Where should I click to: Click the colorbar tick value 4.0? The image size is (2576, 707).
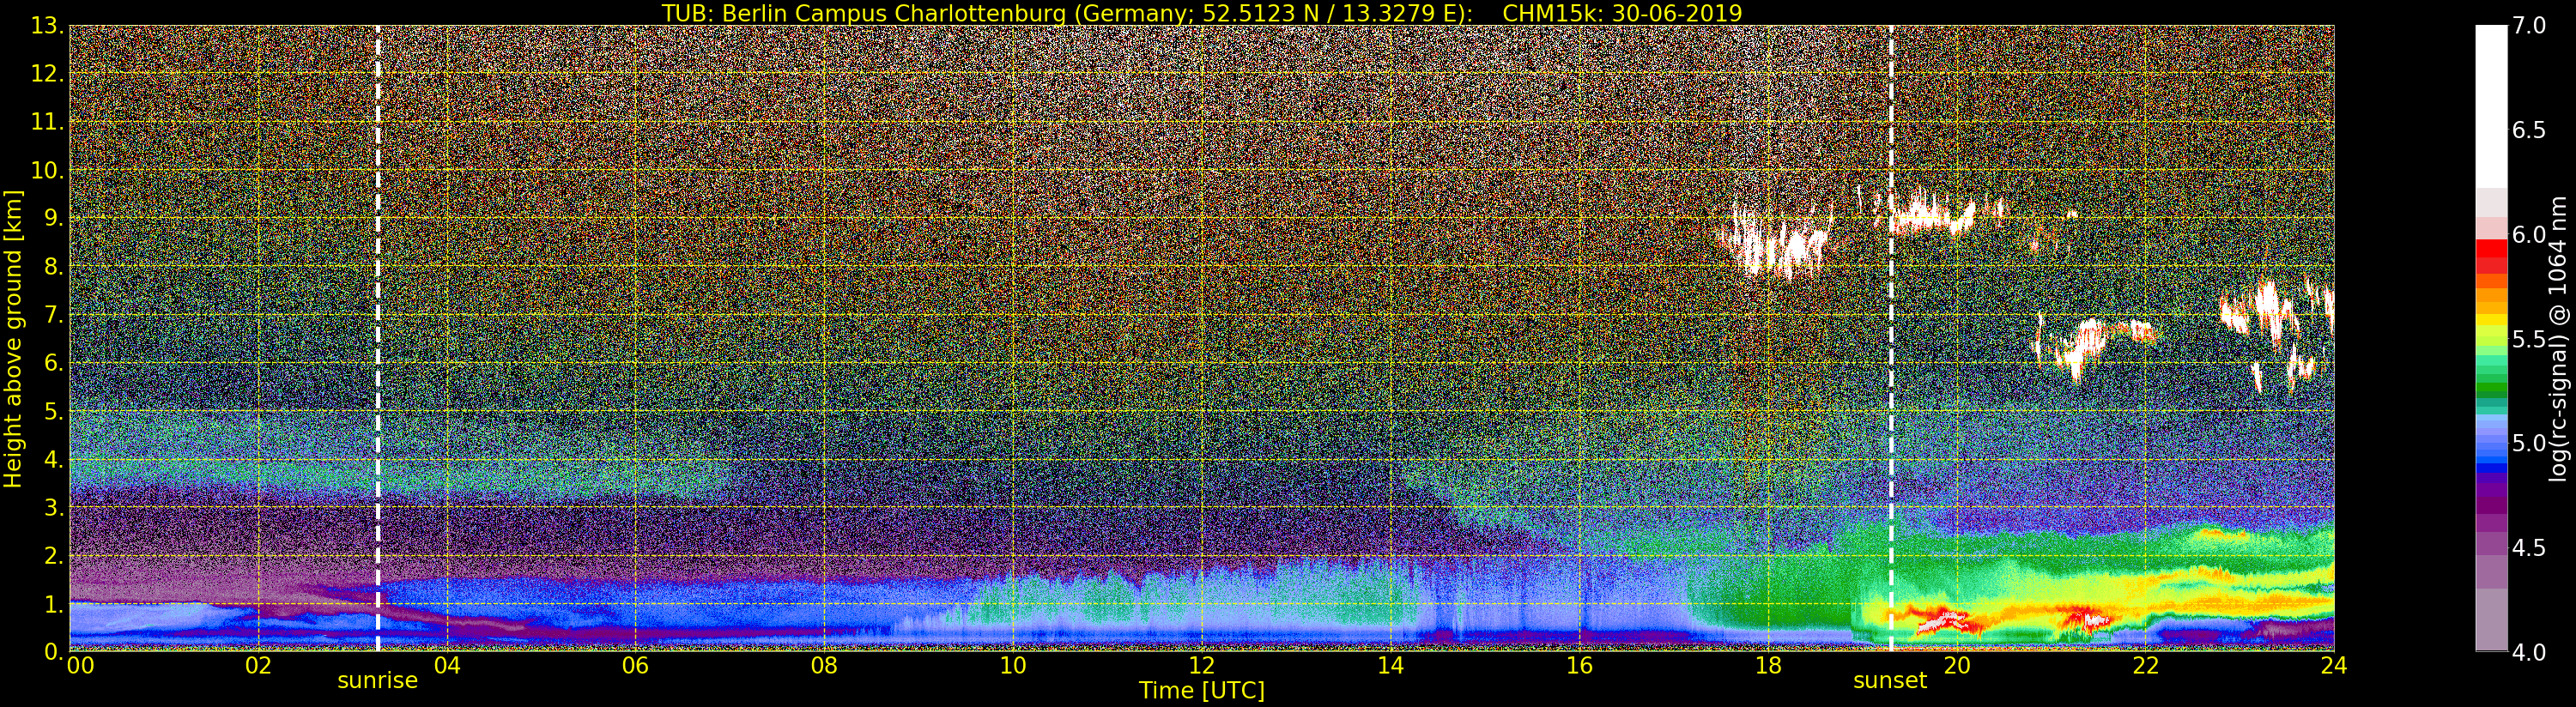(x=2529, y=652)
